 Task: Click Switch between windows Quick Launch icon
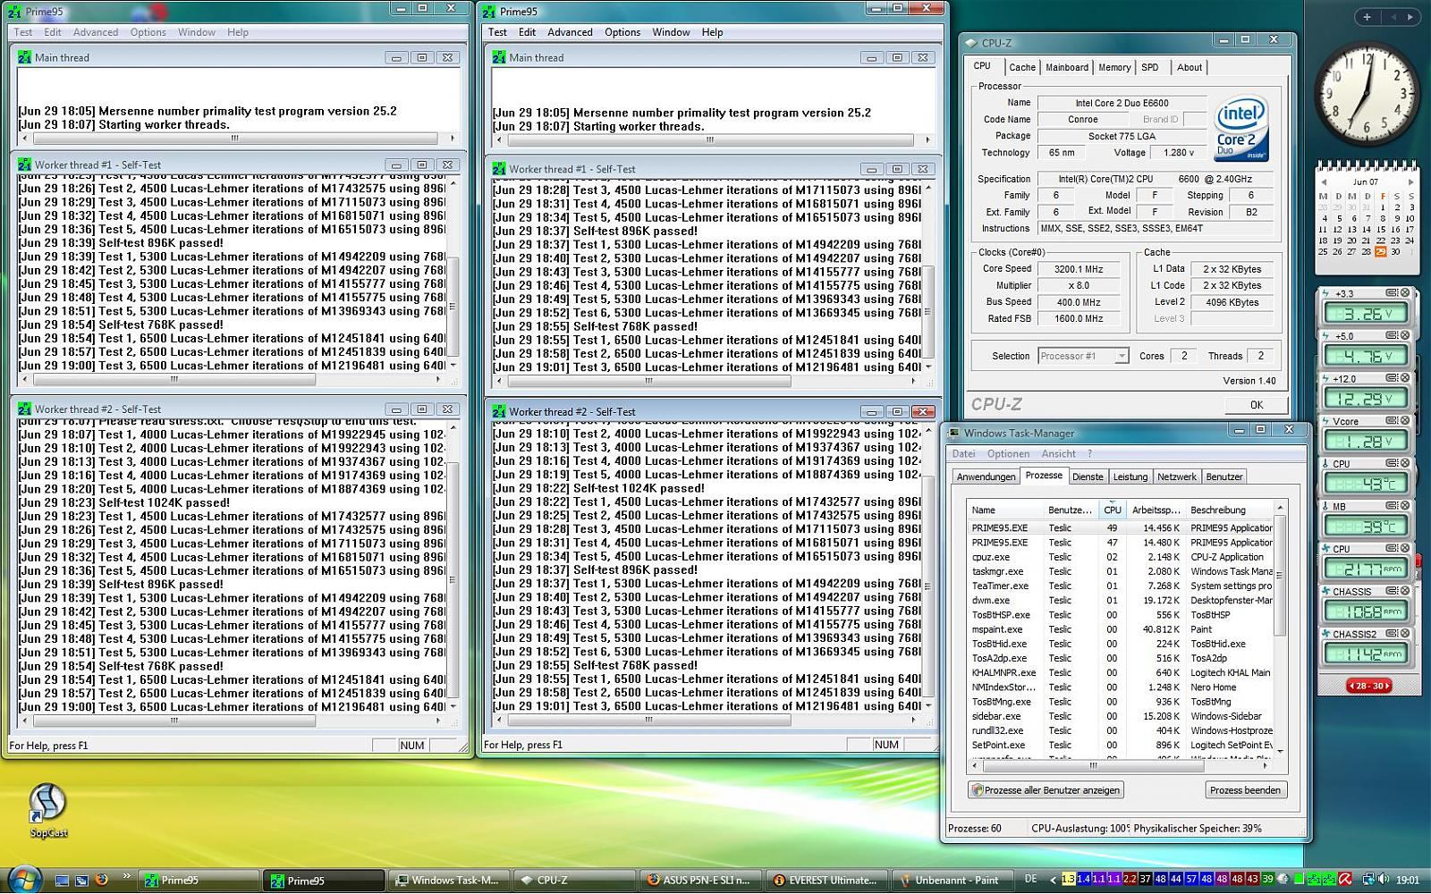point(81,880)
